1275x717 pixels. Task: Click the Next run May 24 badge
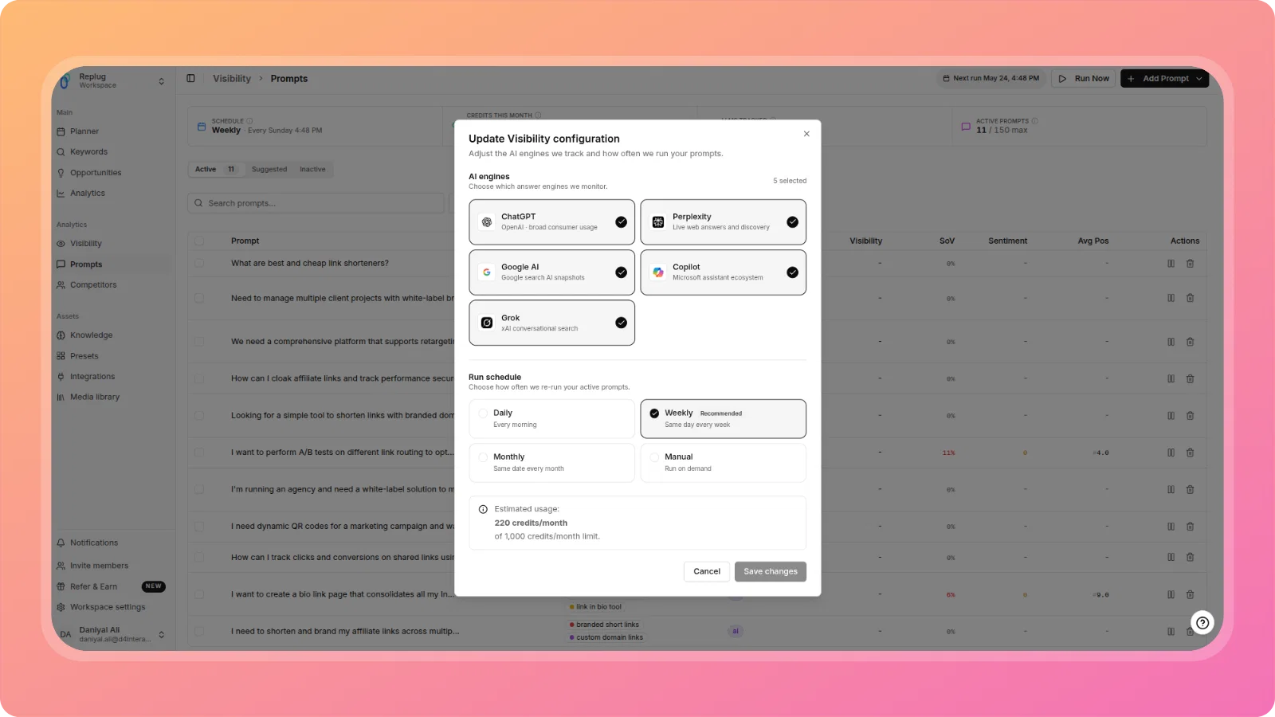(x=991, y=78)
